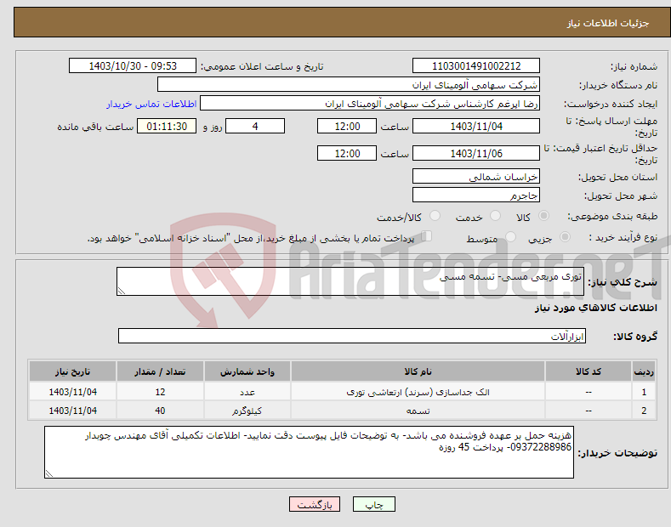Click the توضیحات خریدار label
This screenshot has width=671, height=527.
(617, 452)
